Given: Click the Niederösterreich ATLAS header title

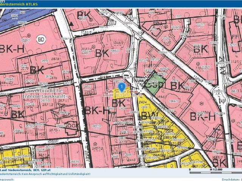Looking at the screenshot, I should 19,4.
